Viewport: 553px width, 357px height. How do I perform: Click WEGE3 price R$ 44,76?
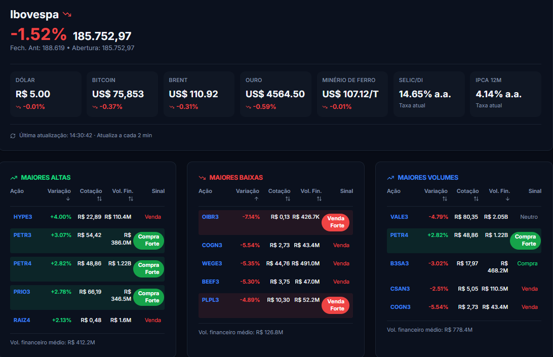click(x=278, y=263)
